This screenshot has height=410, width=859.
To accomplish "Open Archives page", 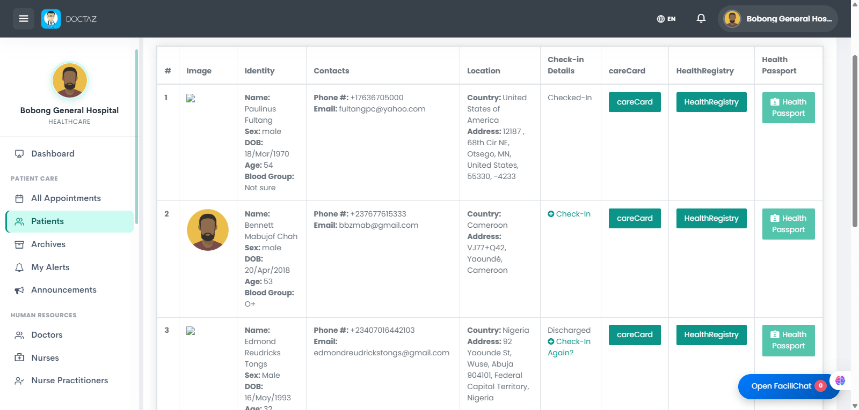I will coord(70,244).
